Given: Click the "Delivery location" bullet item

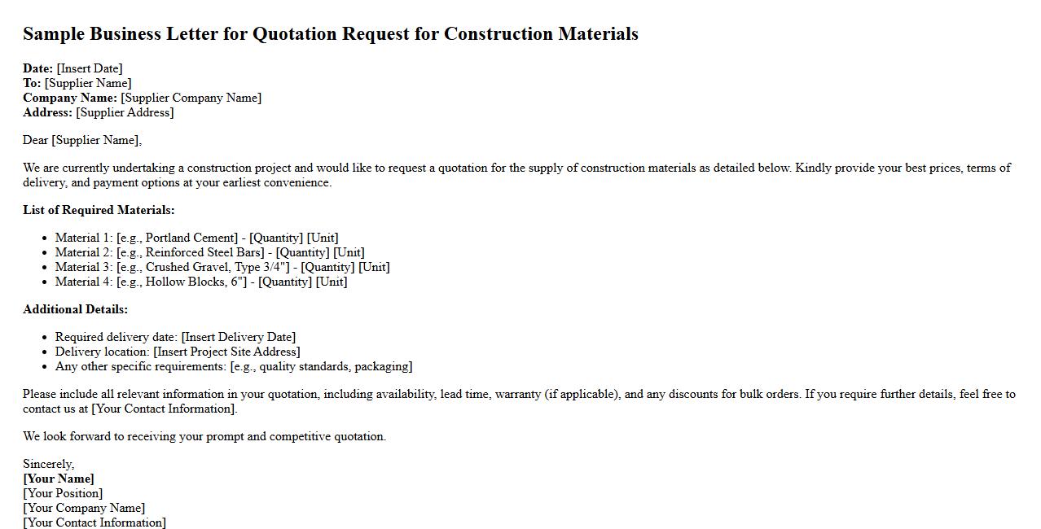Looking at the screenshot, I should pyautogui.click(x=178, y=352).
